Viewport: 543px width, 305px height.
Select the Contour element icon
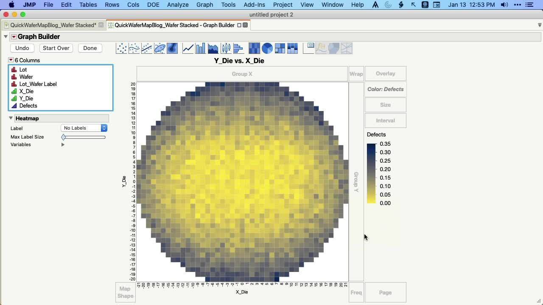click(x=172, y=48)
